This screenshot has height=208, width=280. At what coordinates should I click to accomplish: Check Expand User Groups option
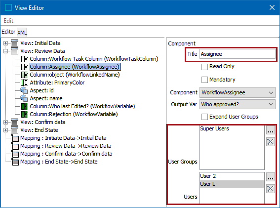click(204, 117)
